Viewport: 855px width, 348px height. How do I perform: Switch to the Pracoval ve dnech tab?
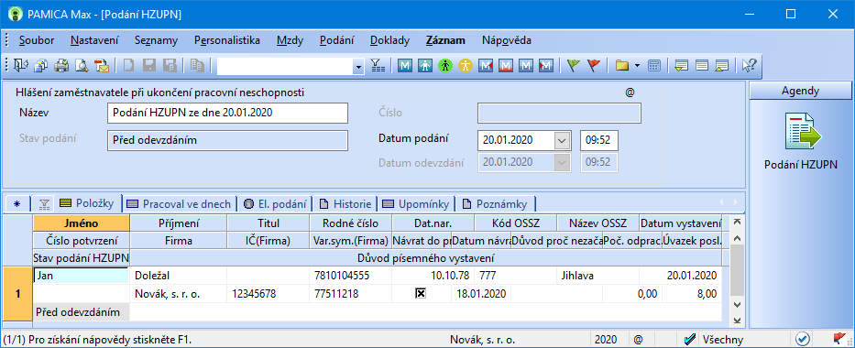[x=179, y=204]
